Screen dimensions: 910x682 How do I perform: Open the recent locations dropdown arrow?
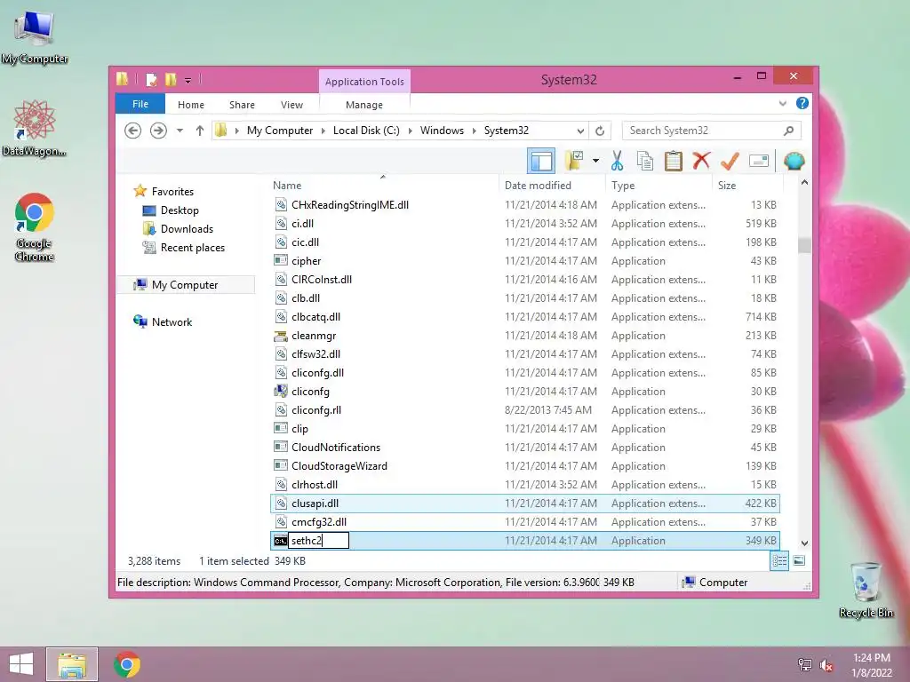180,131
